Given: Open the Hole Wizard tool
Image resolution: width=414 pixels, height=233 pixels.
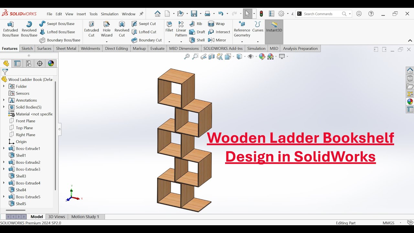Looking at the screenshot, I should pos(106,29).
